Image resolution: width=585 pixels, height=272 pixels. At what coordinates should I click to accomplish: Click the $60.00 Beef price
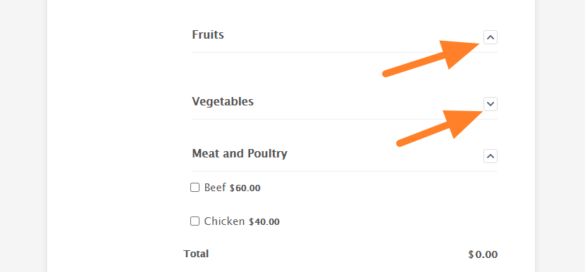click(245, 188)
